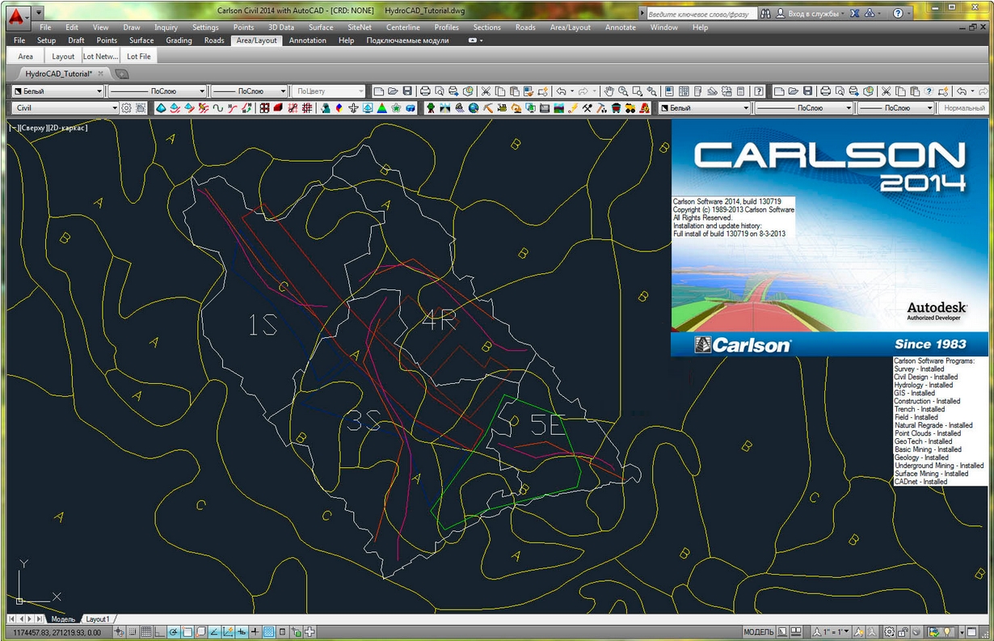The image size is (994, 641).
Task: Click the Модель model tab
Action: (63, 618)
